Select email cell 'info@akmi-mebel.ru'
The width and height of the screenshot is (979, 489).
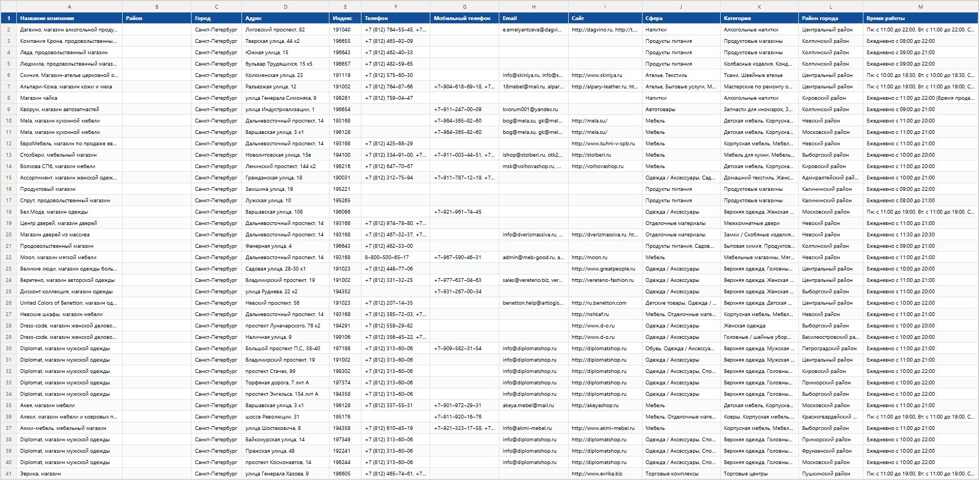coord(533,428)
